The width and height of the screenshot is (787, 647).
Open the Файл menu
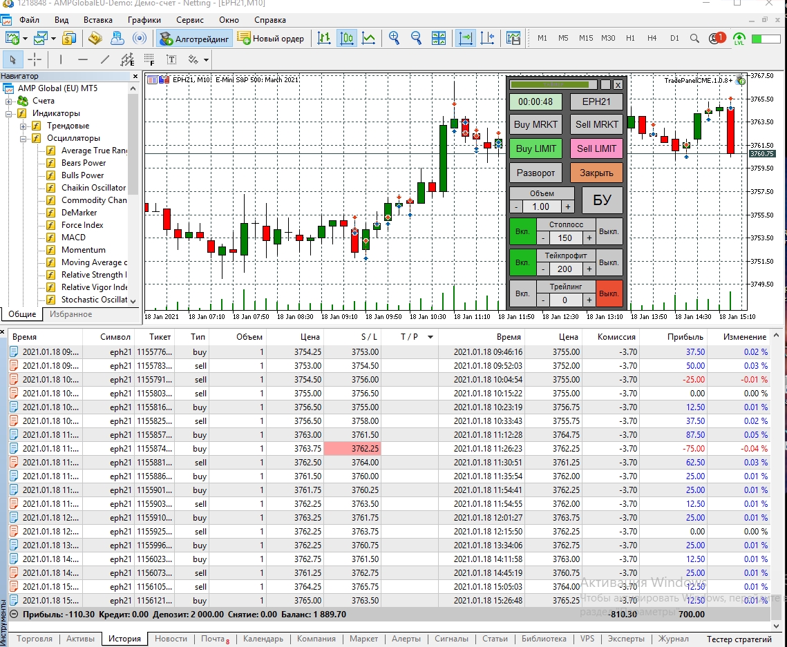click(29, 20)
